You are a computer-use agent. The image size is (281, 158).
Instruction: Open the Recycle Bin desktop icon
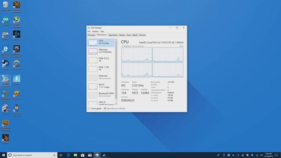point(5,6)
